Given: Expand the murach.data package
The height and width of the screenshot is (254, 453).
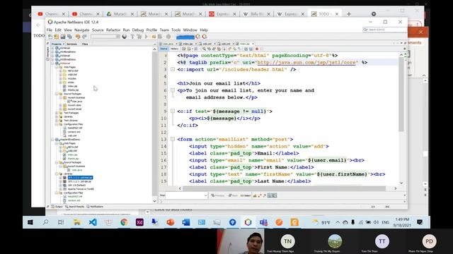Looking at the screenshot, I should click(x=61, y=105).
